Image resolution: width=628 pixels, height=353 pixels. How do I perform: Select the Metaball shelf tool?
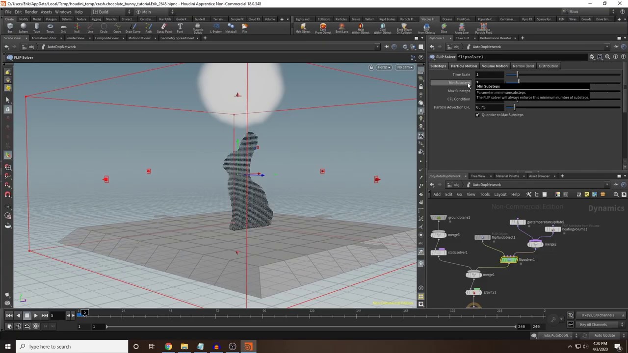coord(231,28)
